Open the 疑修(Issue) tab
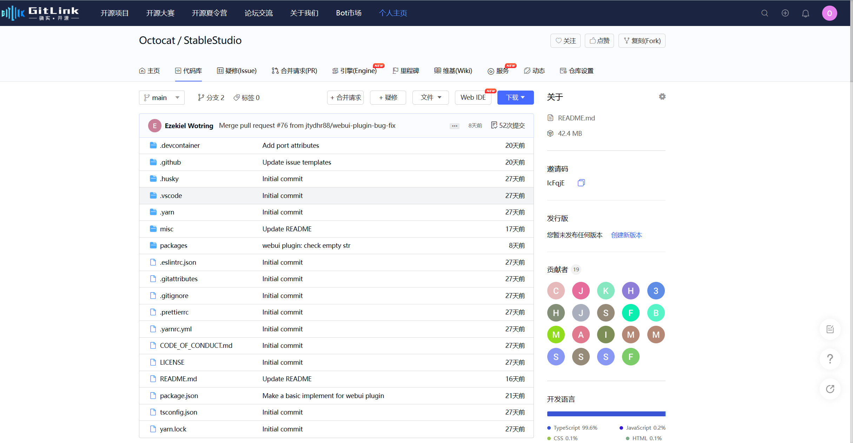This screenshot has height=443, width=853. (x=237, y=71)
